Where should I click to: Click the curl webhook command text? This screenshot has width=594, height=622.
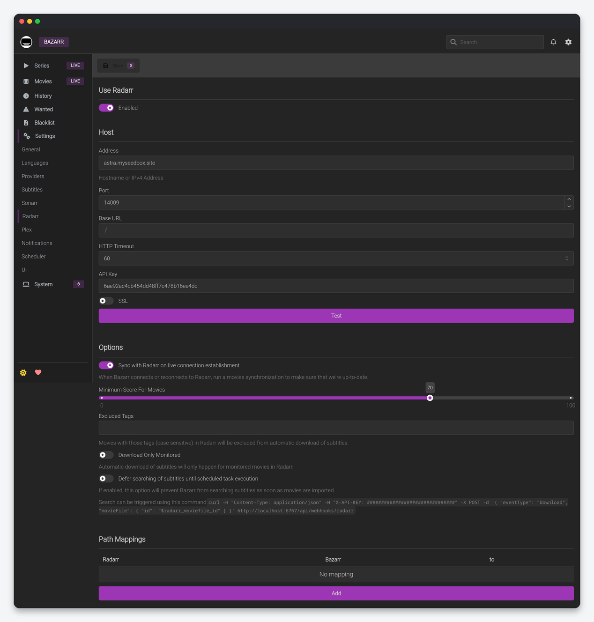click(334, 507)
